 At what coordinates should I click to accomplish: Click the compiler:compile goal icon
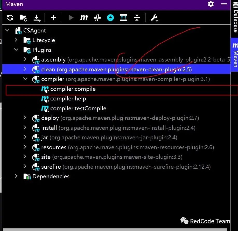[45, 89]
